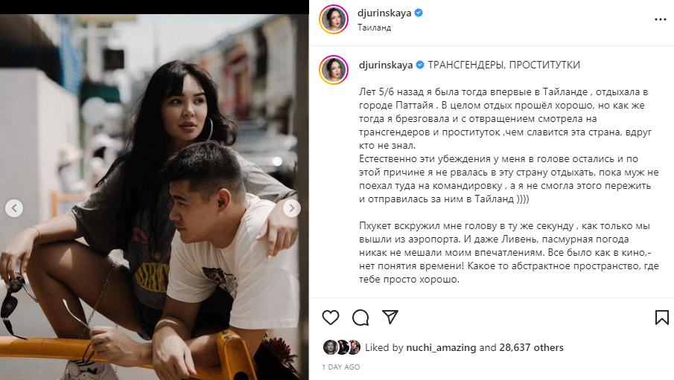Save post with the bookmark icon

click(x=661, y=318)
